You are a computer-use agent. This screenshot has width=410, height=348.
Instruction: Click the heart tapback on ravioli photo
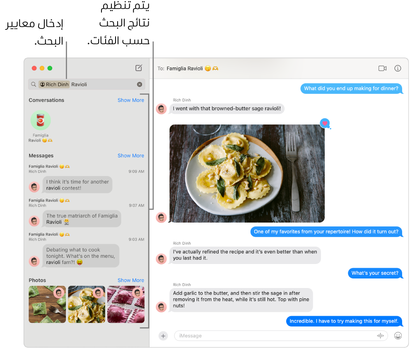(x=325, y=123)
